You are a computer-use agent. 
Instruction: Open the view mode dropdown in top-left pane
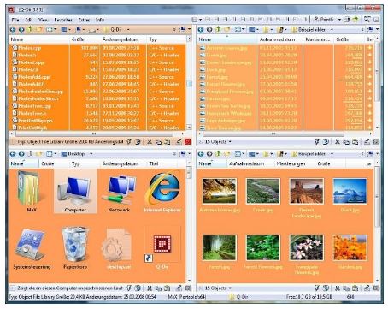56,29
